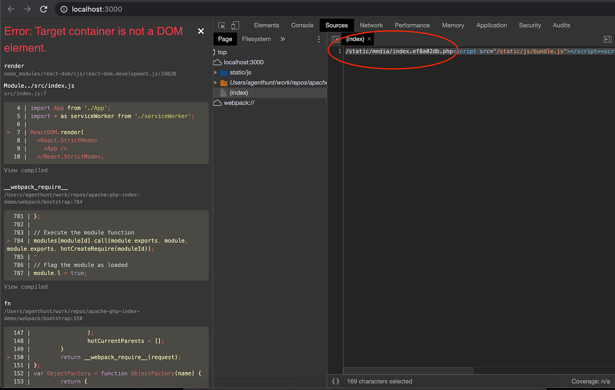Switch to the Console tab
Viewport: 615px width, 390px height.
pyautogui.click(x=302, y=25)
